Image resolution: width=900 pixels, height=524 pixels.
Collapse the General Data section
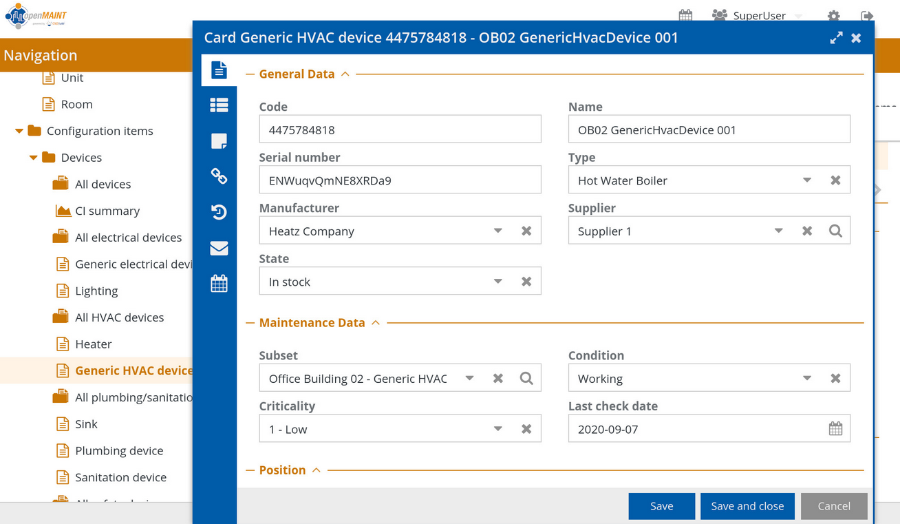coord(345,74)
